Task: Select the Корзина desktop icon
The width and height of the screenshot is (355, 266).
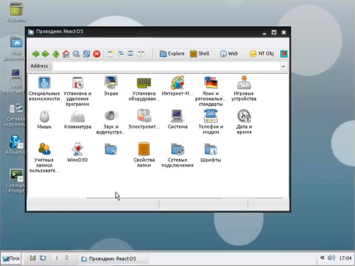Action: (x=16, y=12)
